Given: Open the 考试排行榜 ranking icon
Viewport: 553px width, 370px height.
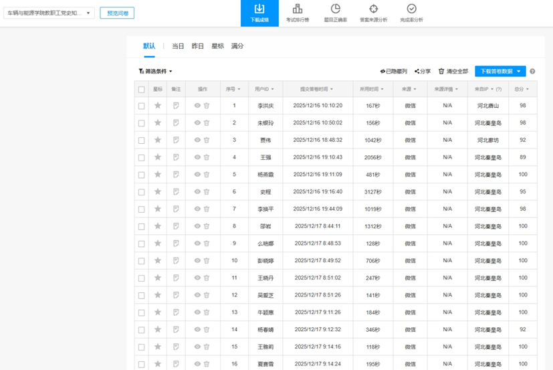Looking at the screenshot, I should [298, 9].
